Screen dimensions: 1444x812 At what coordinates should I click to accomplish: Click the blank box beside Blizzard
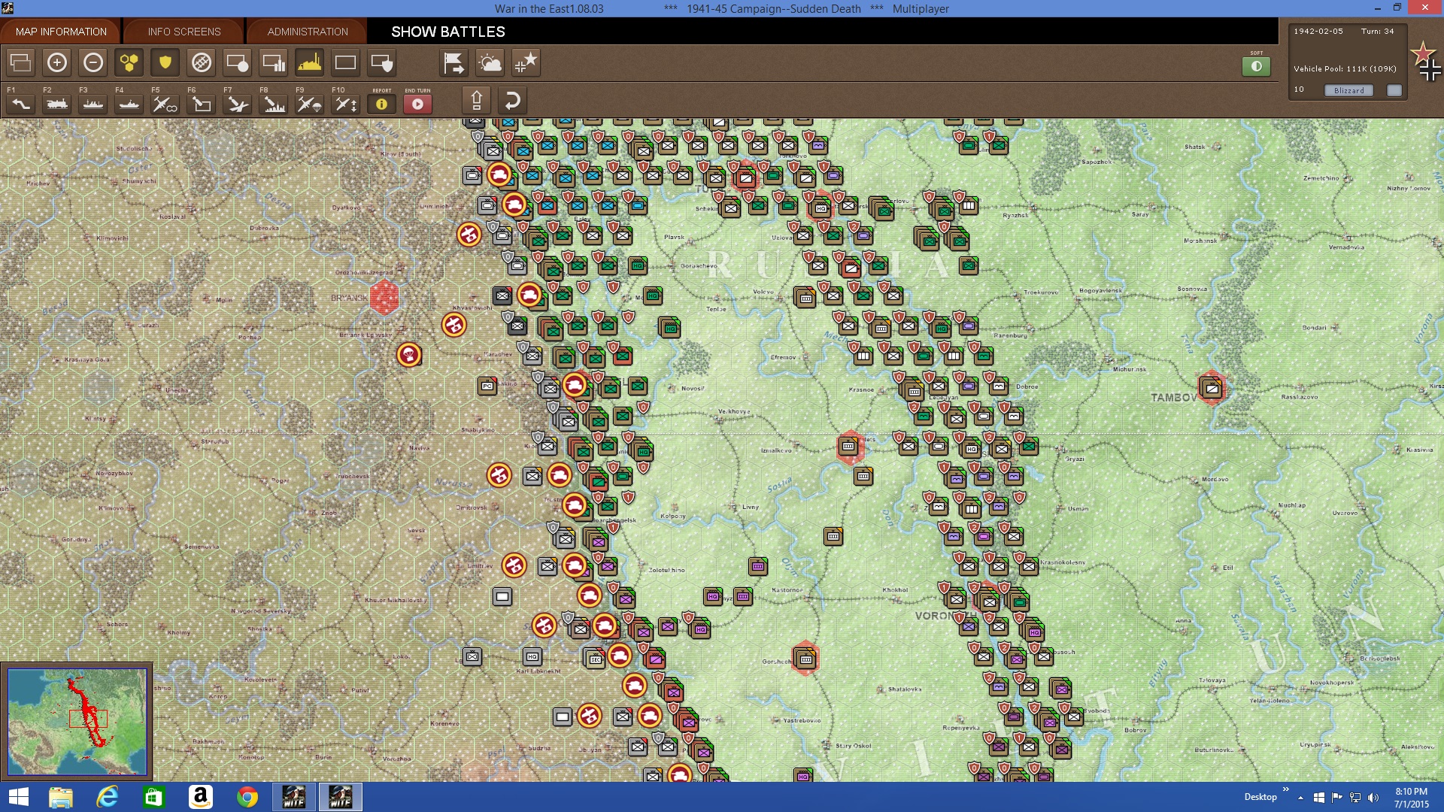click(1394, 90)
